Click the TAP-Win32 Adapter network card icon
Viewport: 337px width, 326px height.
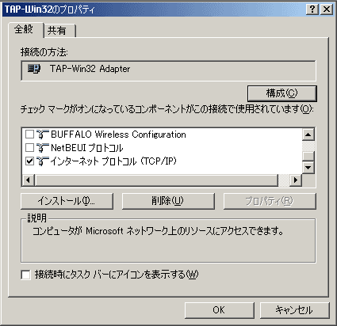(34, 69)
